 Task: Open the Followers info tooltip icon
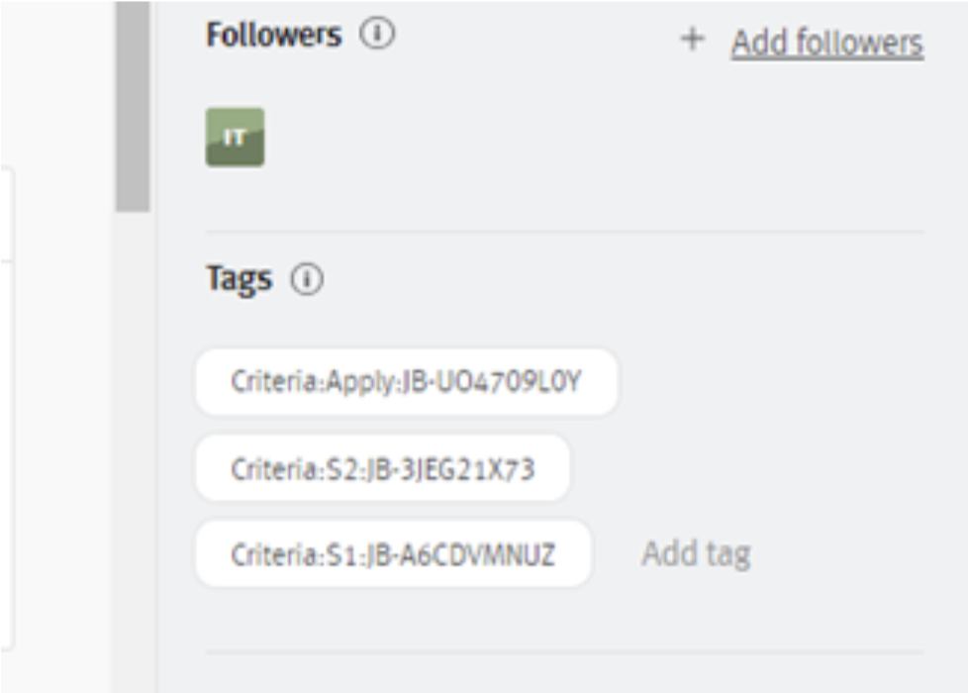376,33
